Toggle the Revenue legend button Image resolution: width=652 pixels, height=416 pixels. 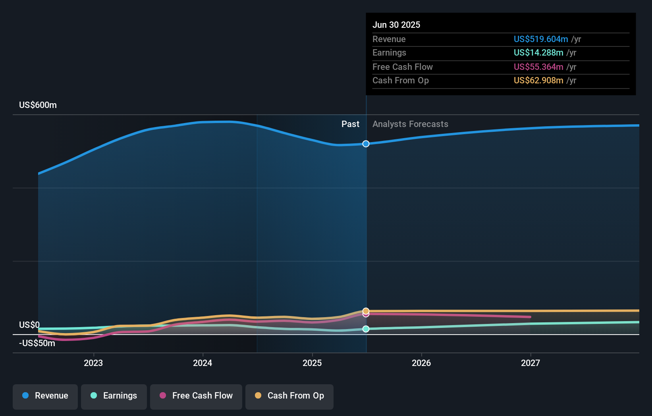[45, 397]
